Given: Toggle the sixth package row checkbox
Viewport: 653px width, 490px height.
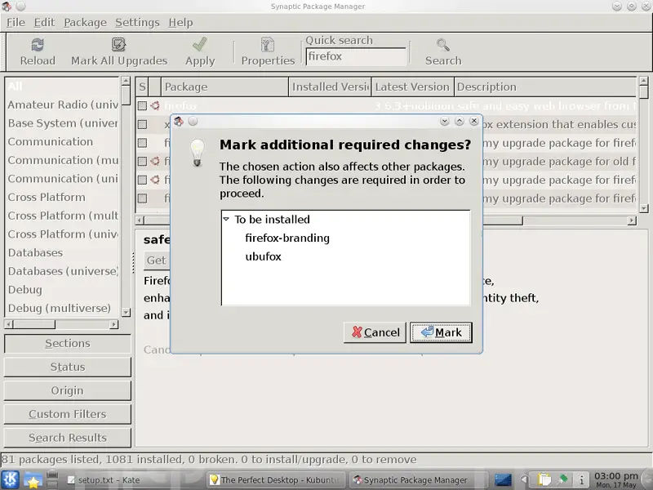Looking at the screenshot, I should (x=142, y=198).
